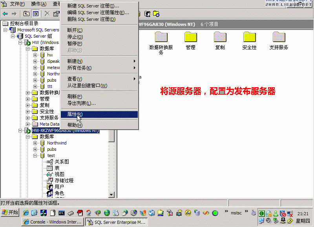The image size is (314, 227).
Task: Open the 安全性 folder in the right pane
Action: [x=249, y=41]
